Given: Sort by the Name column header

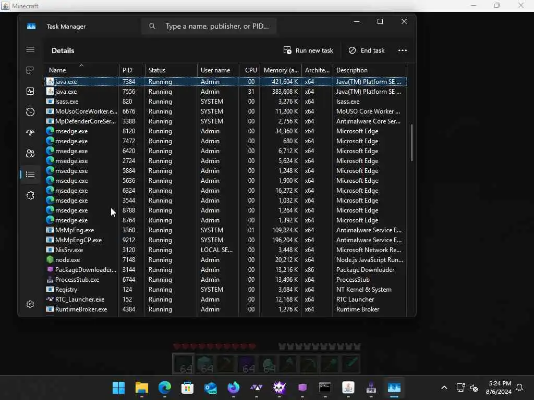Looking at the screenshot, I should click(81, 70).
